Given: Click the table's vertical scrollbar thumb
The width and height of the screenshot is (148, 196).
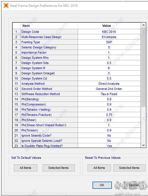Looking at the screenshot, I should [x=143, y=67].
